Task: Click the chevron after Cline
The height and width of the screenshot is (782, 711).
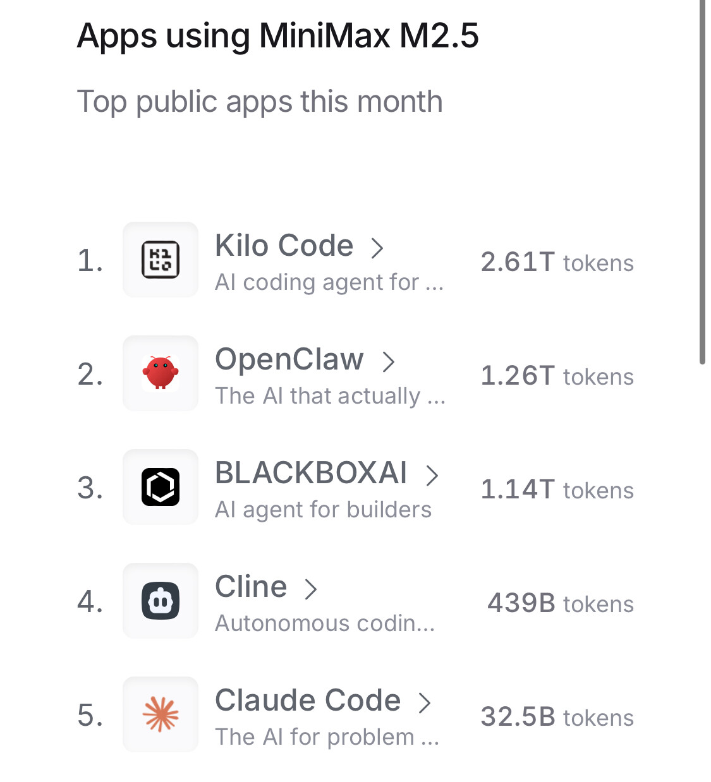Action: (x=310, y=589)
